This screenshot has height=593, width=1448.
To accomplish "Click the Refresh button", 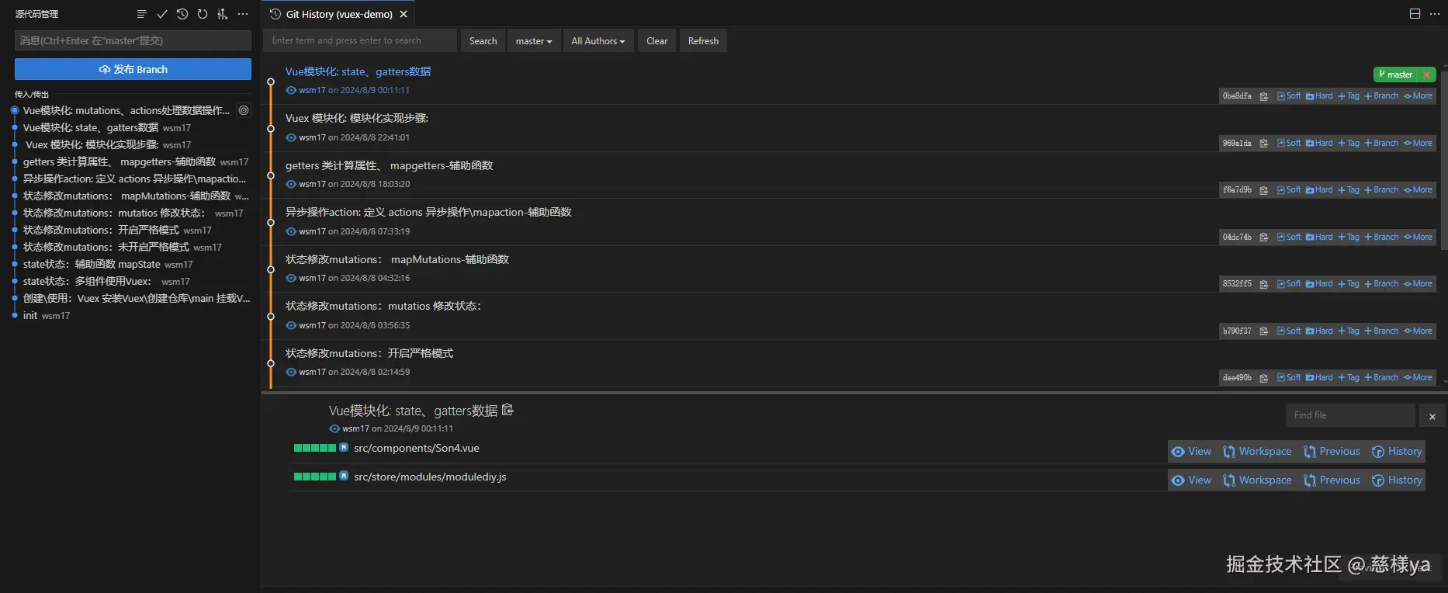I will [703, 41].
